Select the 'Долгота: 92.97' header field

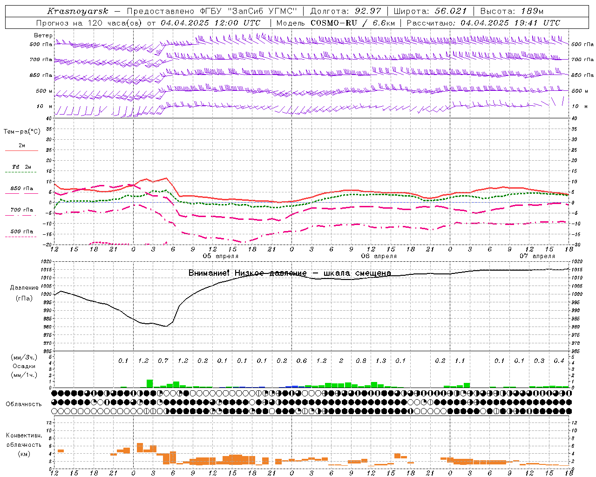(345, 11)
